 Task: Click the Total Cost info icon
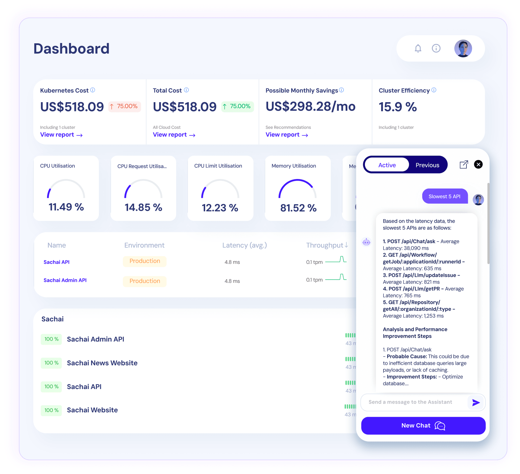click(186, 90)
